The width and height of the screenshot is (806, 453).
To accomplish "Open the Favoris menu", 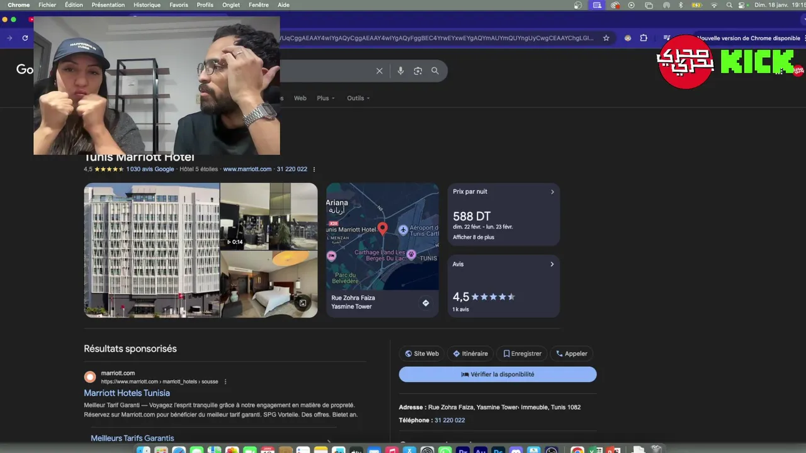I will point(179,5).
